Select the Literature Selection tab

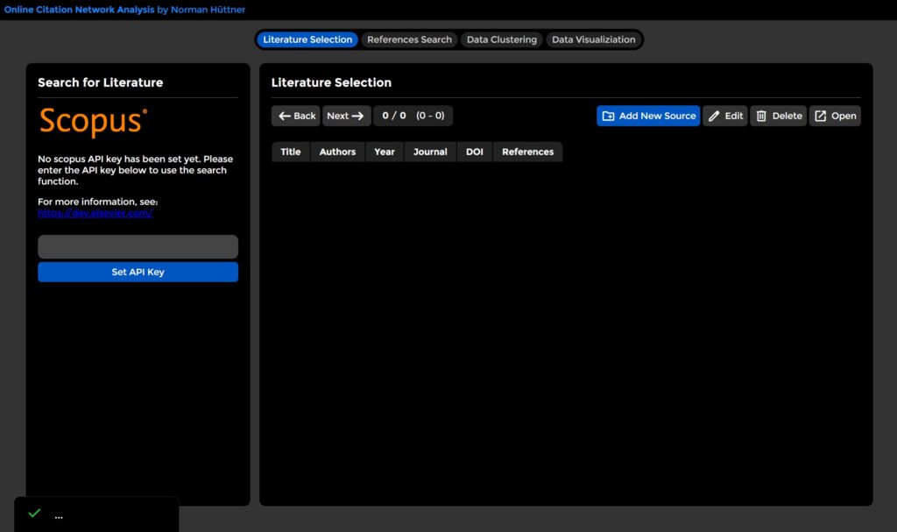[x=307, y=39]
